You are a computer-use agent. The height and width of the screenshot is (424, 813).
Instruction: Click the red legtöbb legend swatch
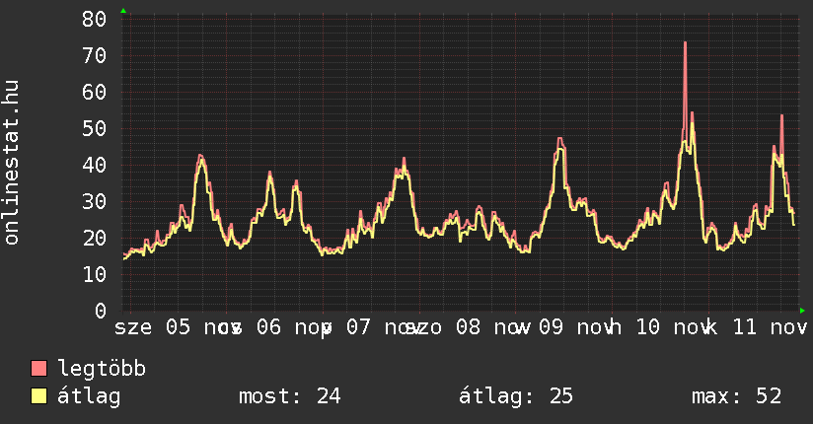[x=39, y=369]
